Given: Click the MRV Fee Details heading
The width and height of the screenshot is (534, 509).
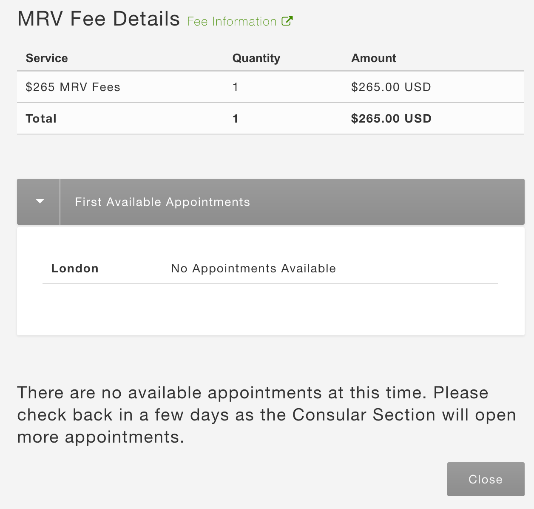Looking at the screenshot, I should pyautogui.click(x=99, y=19).
